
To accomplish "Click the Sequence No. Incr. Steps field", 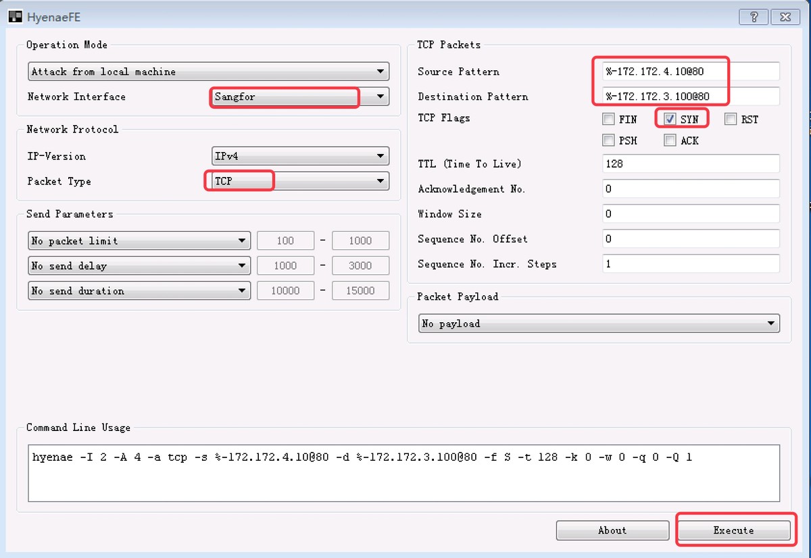I will pos(691,263).
